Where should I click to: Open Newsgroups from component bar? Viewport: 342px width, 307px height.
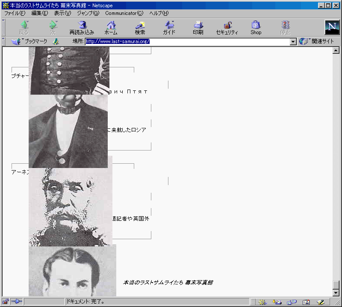(292, 302)
